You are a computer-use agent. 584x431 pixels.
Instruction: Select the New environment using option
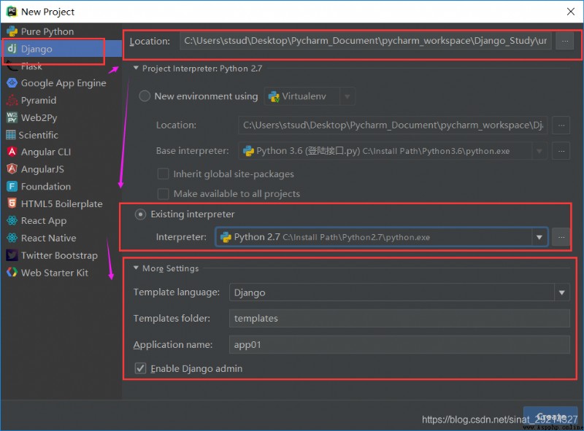[145, 96]
